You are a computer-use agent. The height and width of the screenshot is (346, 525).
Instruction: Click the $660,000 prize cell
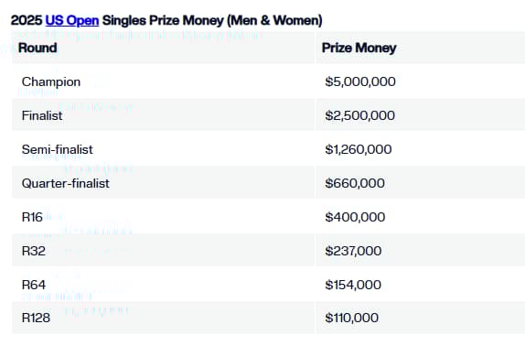coord(355,183)
